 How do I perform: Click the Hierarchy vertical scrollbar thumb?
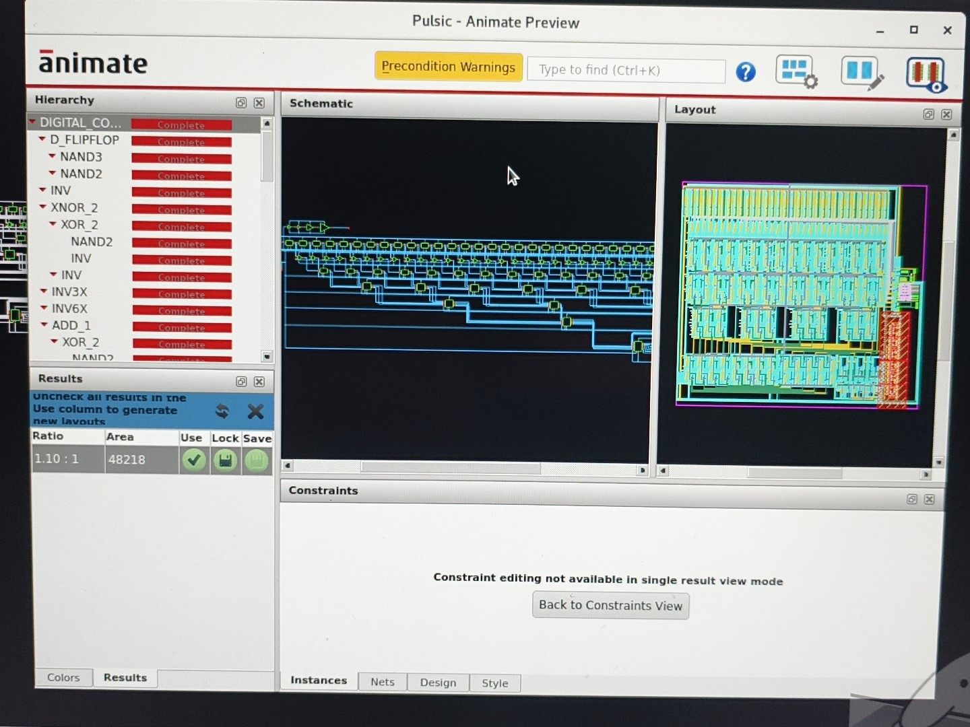(267, 156)
